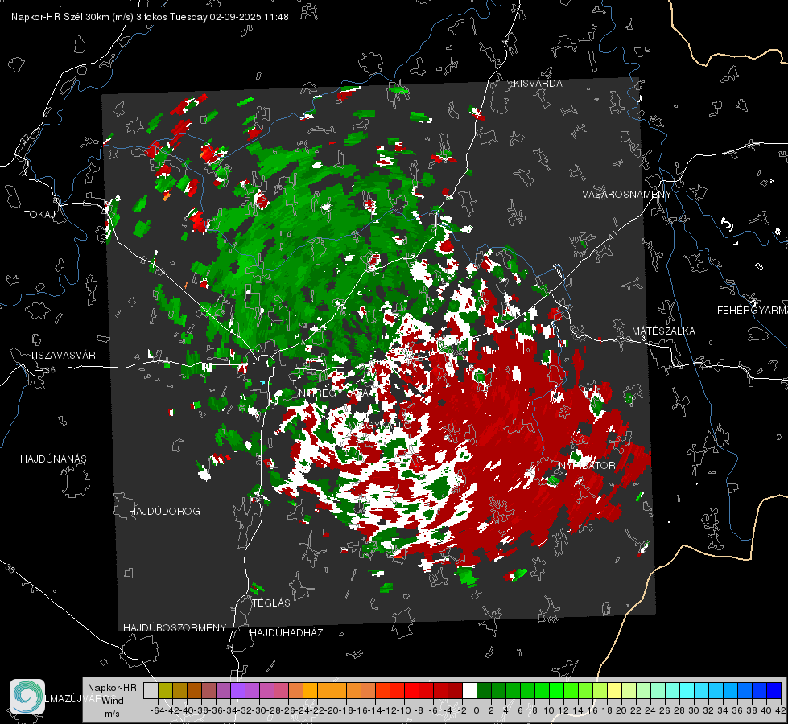Select the deep blue last legend swatch
This screenshot has height=724, width=788.
click(x=774, y=690)
